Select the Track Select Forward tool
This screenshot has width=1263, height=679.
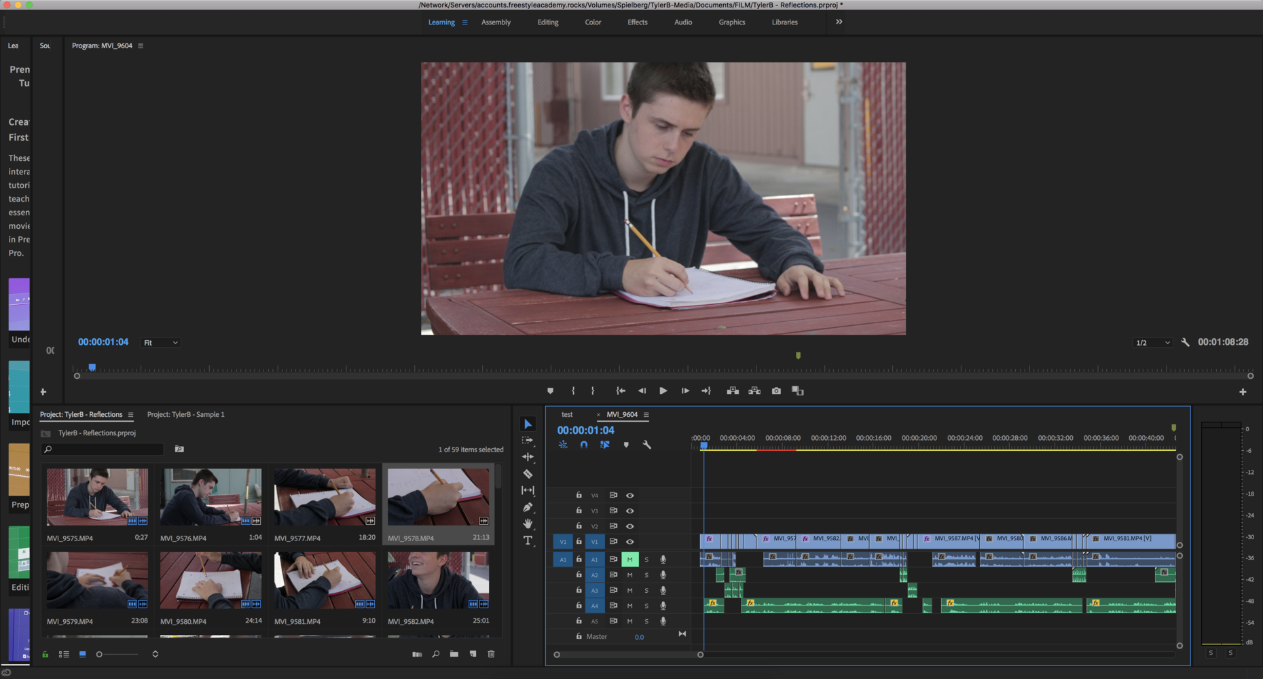click(x=528, y=441)
